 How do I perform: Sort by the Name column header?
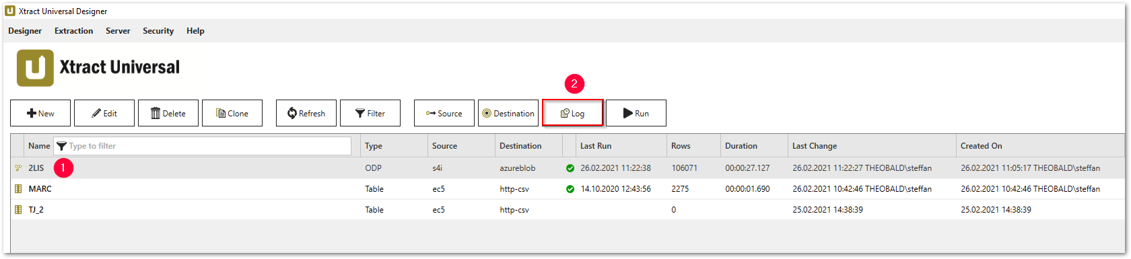point(39,146)
